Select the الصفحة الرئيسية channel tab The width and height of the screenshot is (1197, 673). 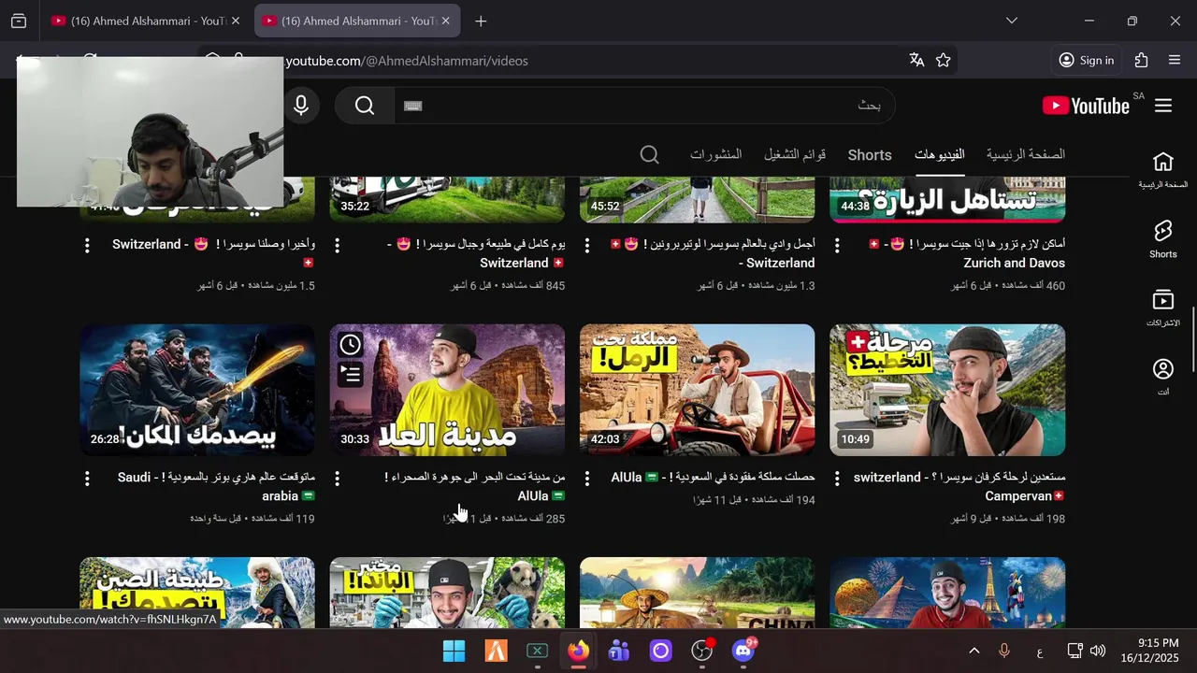[x=1026, y=154]
